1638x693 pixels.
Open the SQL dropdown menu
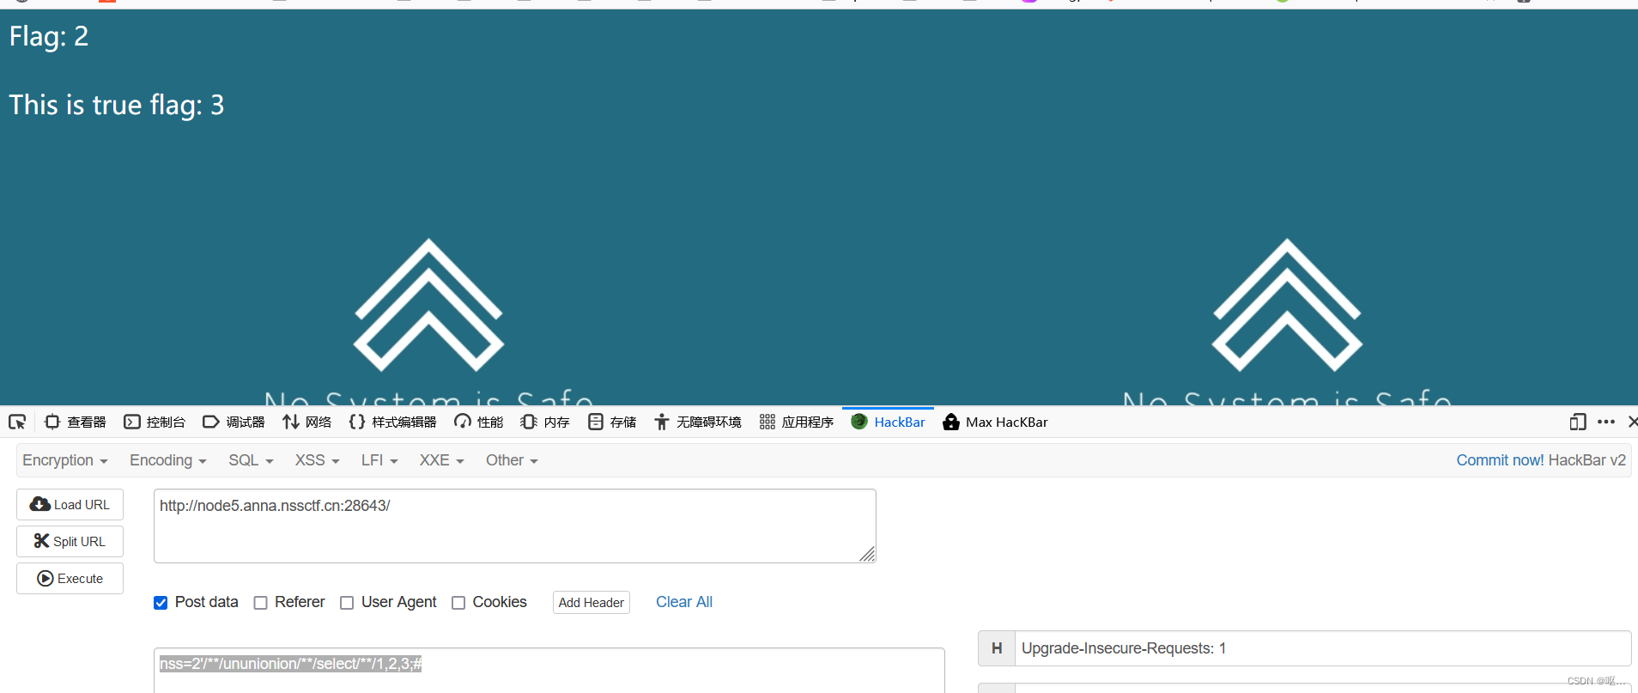251,460
